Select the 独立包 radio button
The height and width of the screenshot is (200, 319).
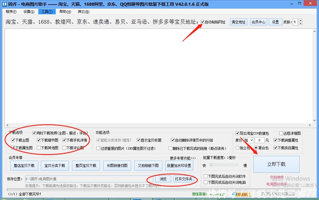(237, 147)
